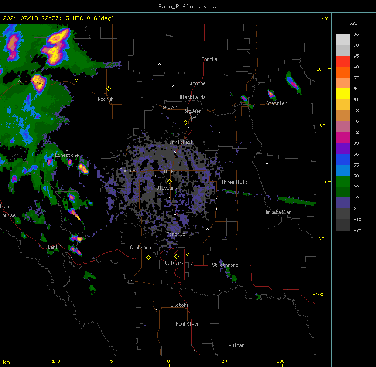376x367 pixels.
Task: Click the Vulcan city label
Action: [x=237, y=345]
